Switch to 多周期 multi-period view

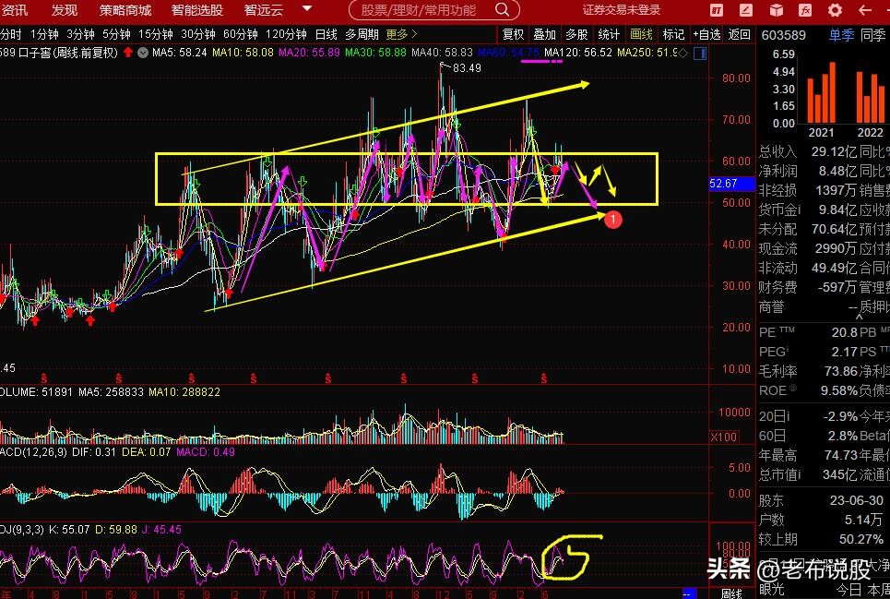click(x=362, y=35)
